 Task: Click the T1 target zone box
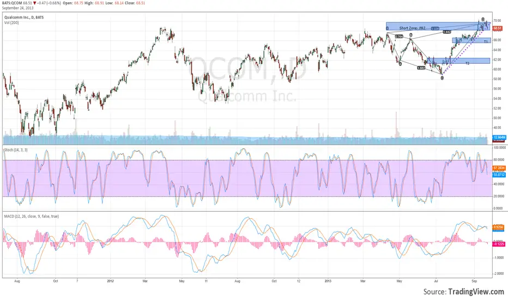[x=471, y=41]
